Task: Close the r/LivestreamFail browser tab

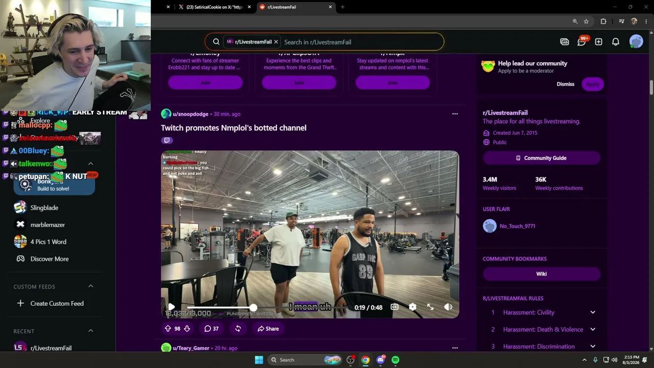Action: tap(330, 7)
